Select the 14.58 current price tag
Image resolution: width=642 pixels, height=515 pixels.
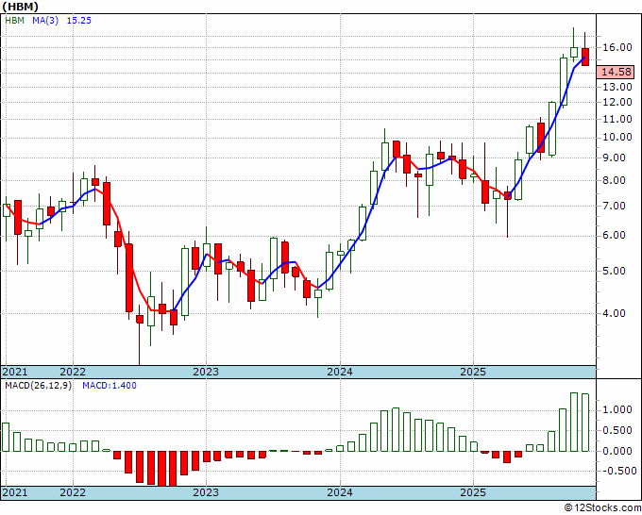coord(616,72)
